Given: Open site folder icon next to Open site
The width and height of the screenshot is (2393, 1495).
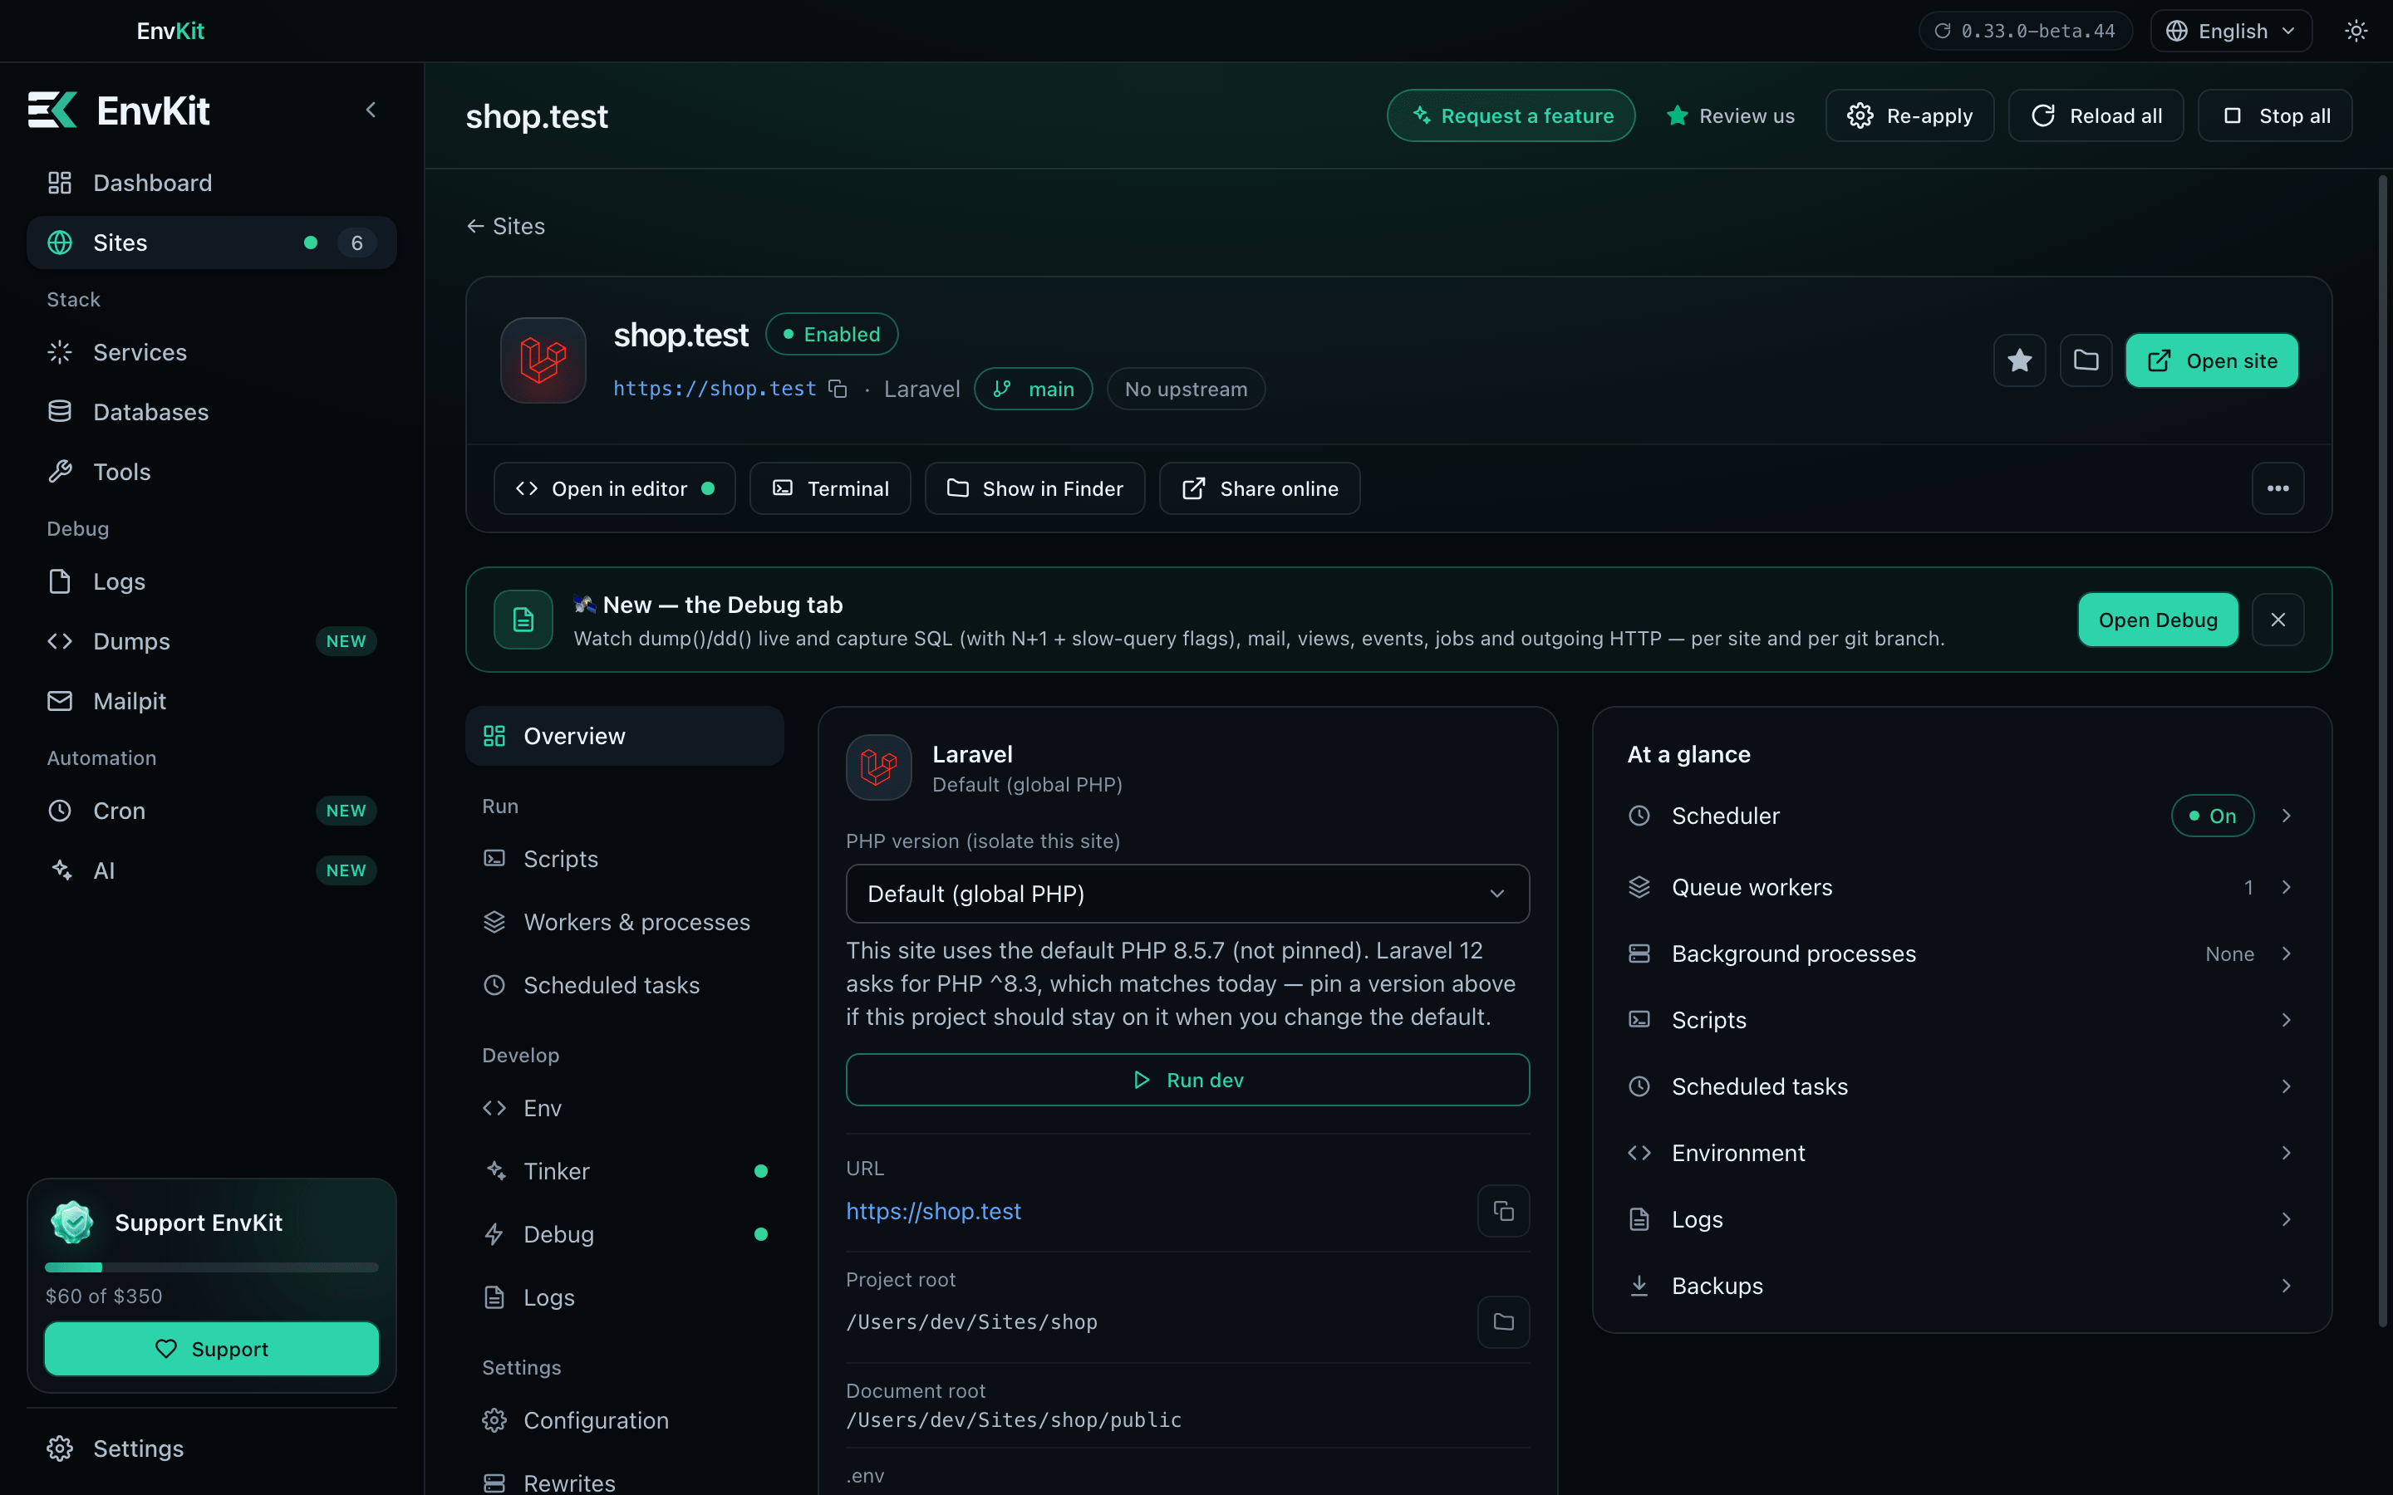Looking at the screenshot, I should pos(2086,360).
